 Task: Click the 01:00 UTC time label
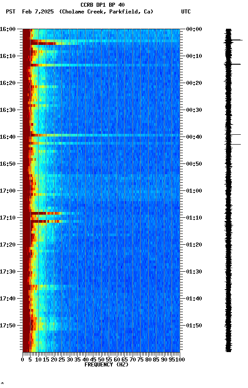point(194,191)
